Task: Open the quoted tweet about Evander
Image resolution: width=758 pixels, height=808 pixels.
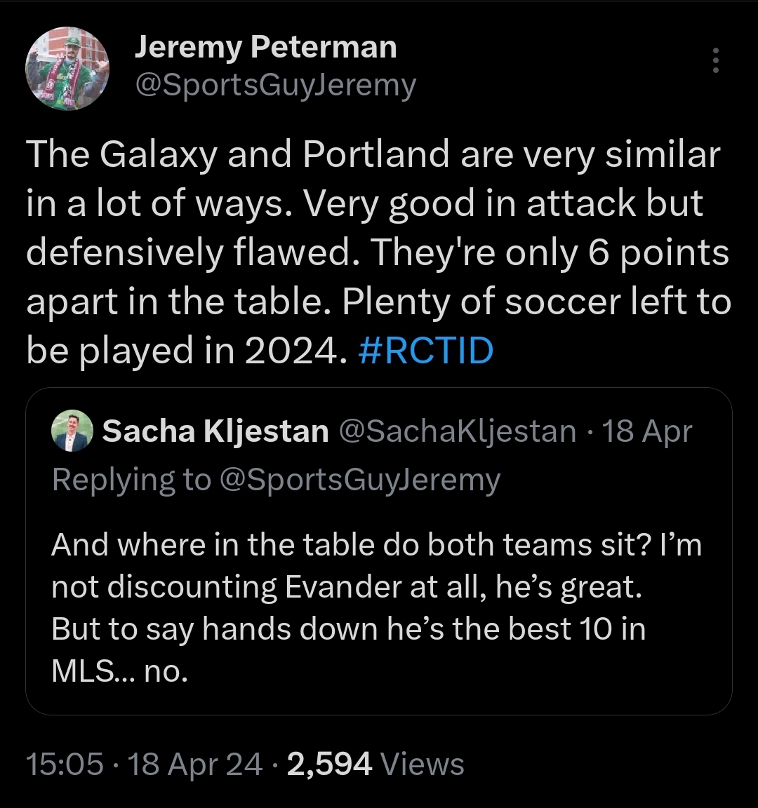Action: 379,607
